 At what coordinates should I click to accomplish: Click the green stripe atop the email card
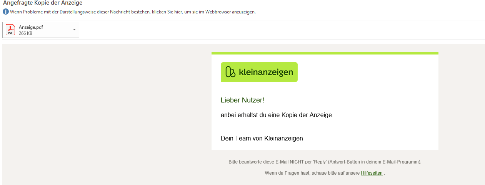tap(325, 53)
